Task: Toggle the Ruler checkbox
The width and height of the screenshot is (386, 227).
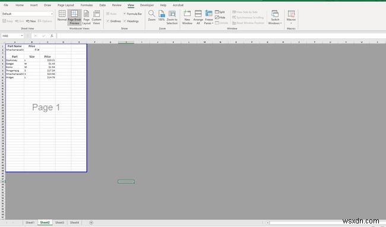Action: pos(108,14)
